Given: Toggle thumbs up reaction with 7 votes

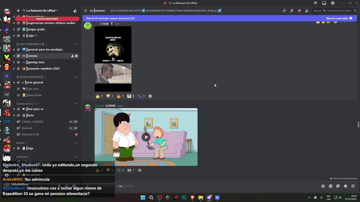Looking at the screenshot, I should tap(99, 96).
